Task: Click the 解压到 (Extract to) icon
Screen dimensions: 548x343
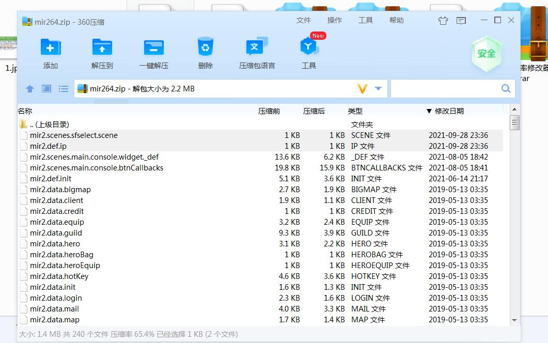Action: pos(102,48)
